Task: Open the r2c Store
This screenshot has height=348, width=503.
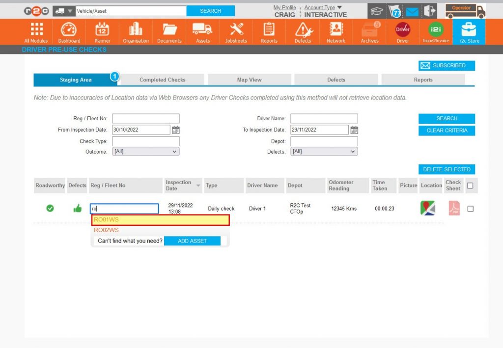Action: click(469, 31)
